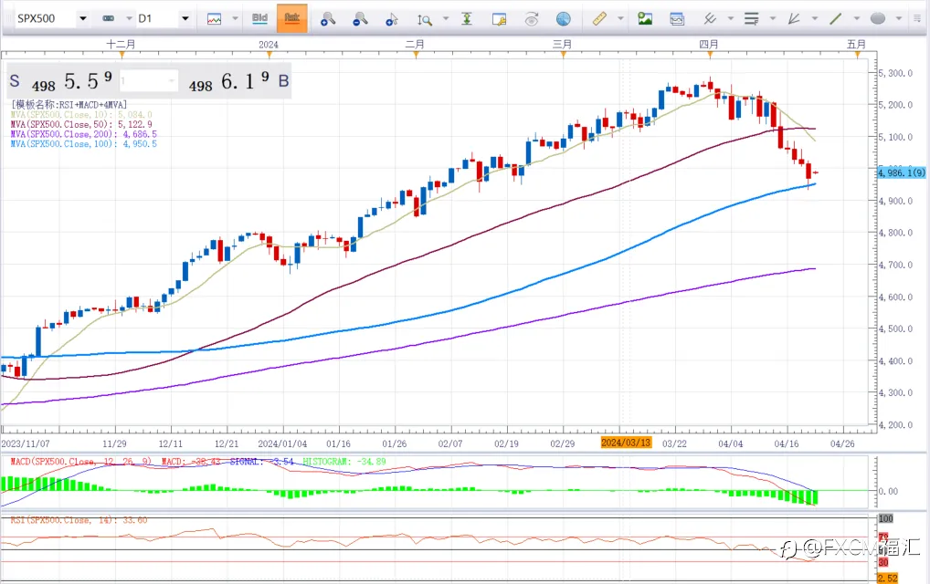Click the orange marker under 四月

tap(710, 55)
